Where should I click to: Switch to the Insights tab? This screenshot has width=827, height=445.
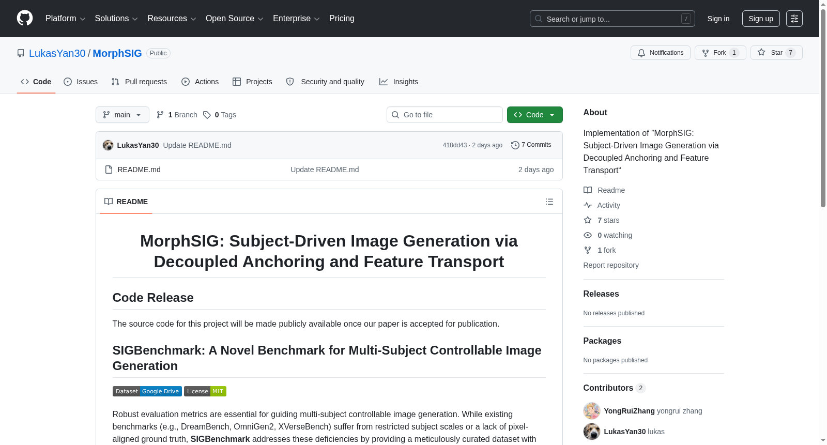[x=399, y=82]
